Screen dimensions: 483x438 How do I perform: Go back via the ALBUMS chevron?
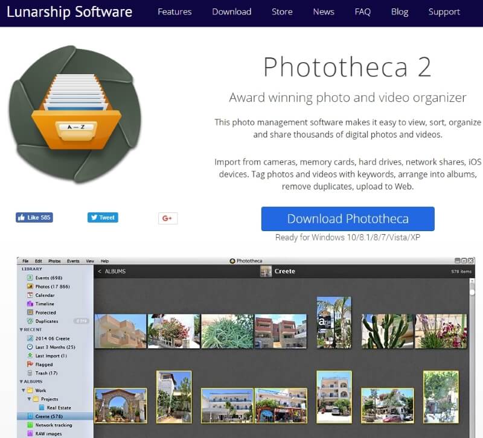point(100,271)
